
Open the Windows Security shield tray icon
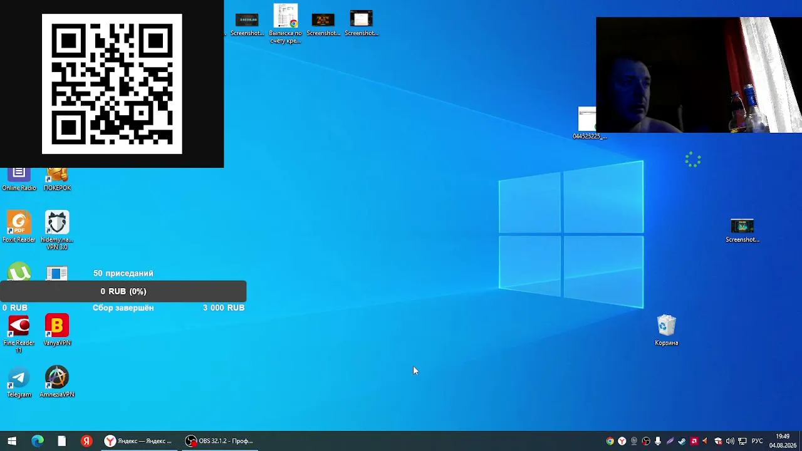(718, 441)
